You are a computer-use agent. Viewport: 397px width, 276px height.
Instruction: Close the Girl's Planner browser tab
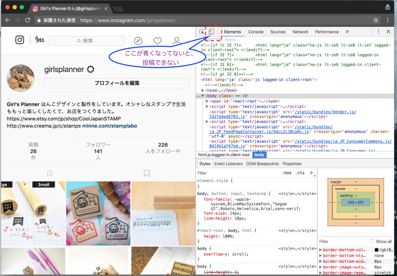[106, 8]
